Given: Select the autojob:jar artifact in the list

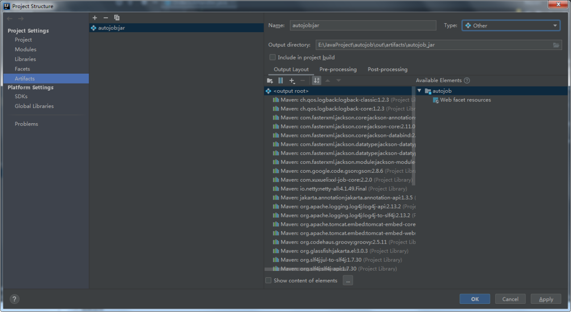Looking at the screenshot, I should click(176, 28).
